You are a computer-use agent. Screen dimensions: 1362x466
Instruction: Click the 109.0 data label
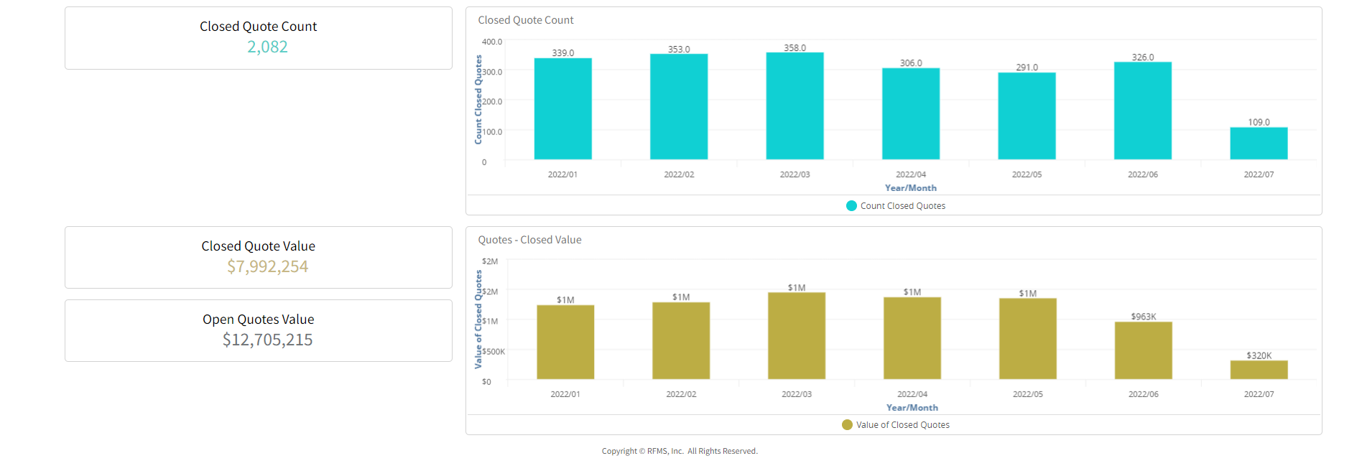click(1259, 123)
